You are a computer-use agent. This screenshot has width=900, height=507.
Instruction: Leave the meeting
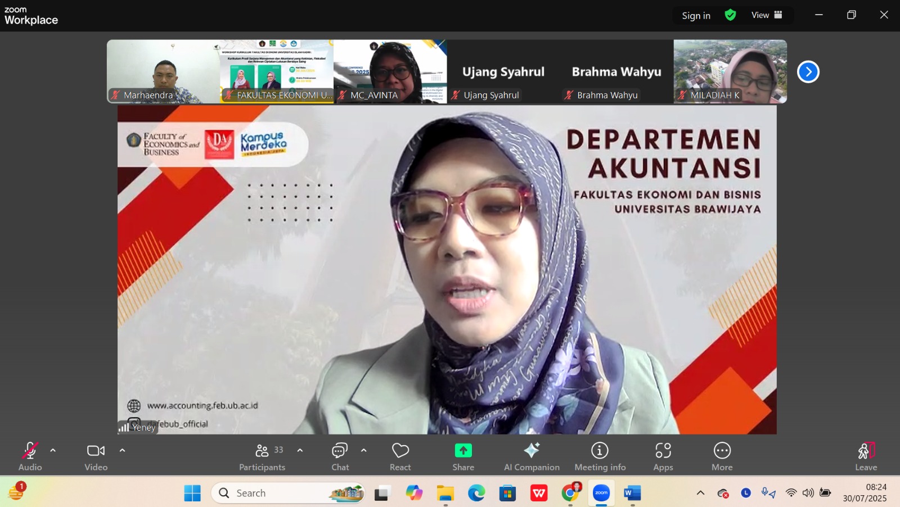pos(866,456)
